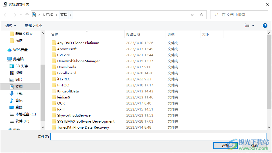Select the SYSTEMAX Software Development folder
Screen dimensions: 272x153
[86, 121]
